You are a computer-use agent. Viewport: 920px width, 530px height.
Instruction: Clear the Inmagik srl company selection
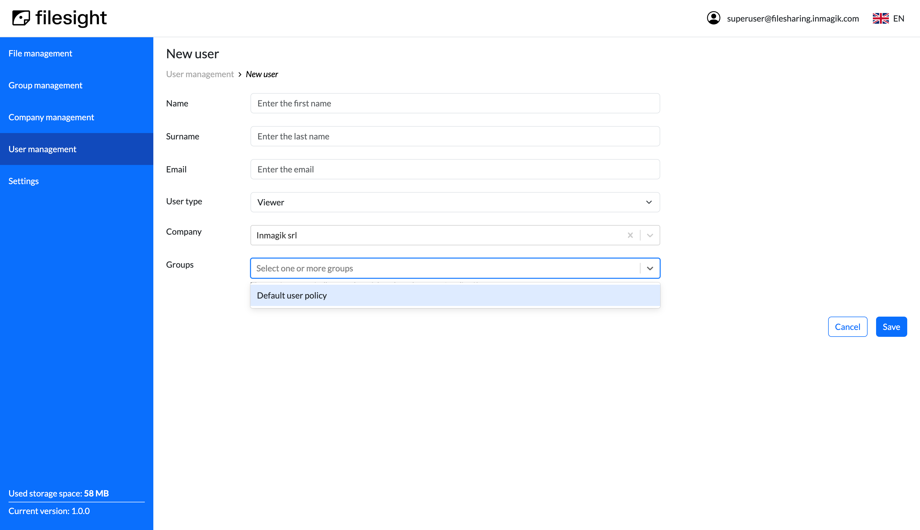630,235
